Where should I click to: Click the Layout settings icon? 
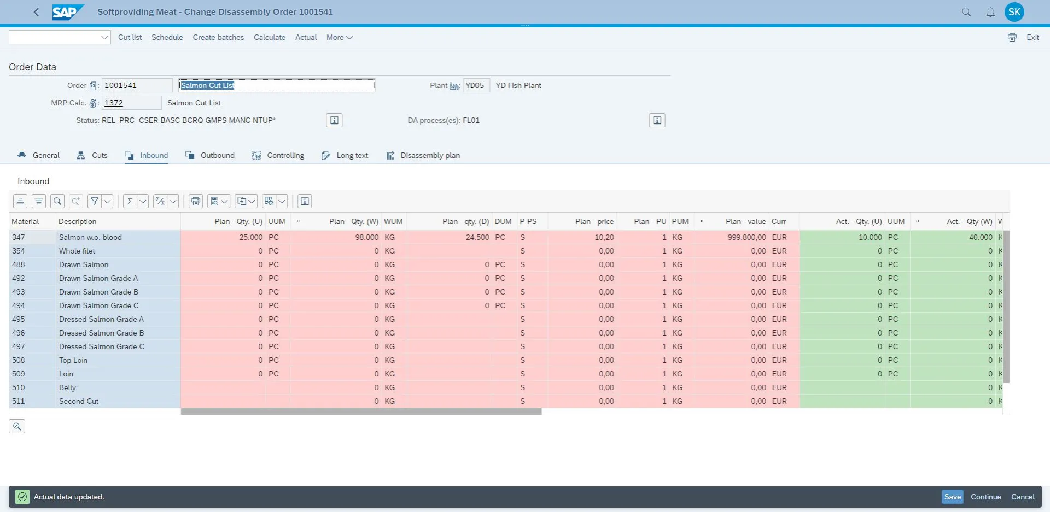(x=269, y=201)
